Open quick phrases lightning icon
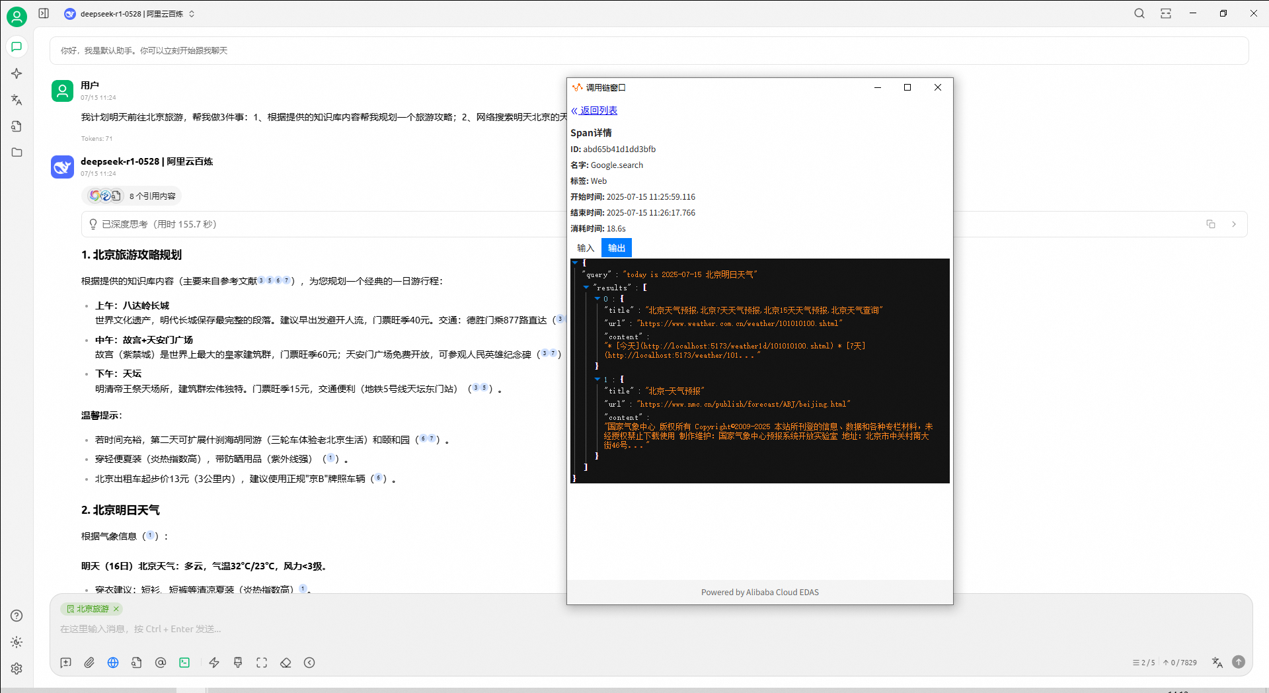1269x693 pixels. (x=214, y=663)
